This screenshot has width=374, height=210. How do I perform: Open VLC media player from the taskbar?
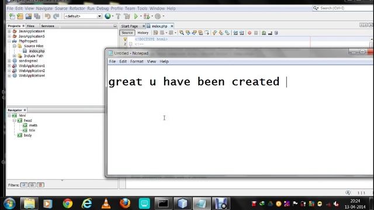click(106, 204)
